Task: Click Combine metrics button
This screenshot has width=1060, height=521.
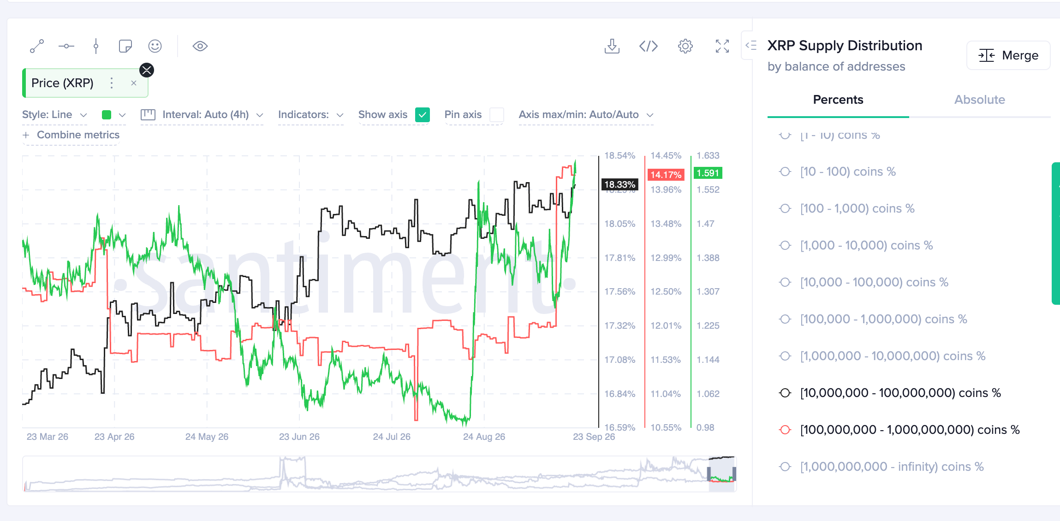Action: tap(71, 135)
